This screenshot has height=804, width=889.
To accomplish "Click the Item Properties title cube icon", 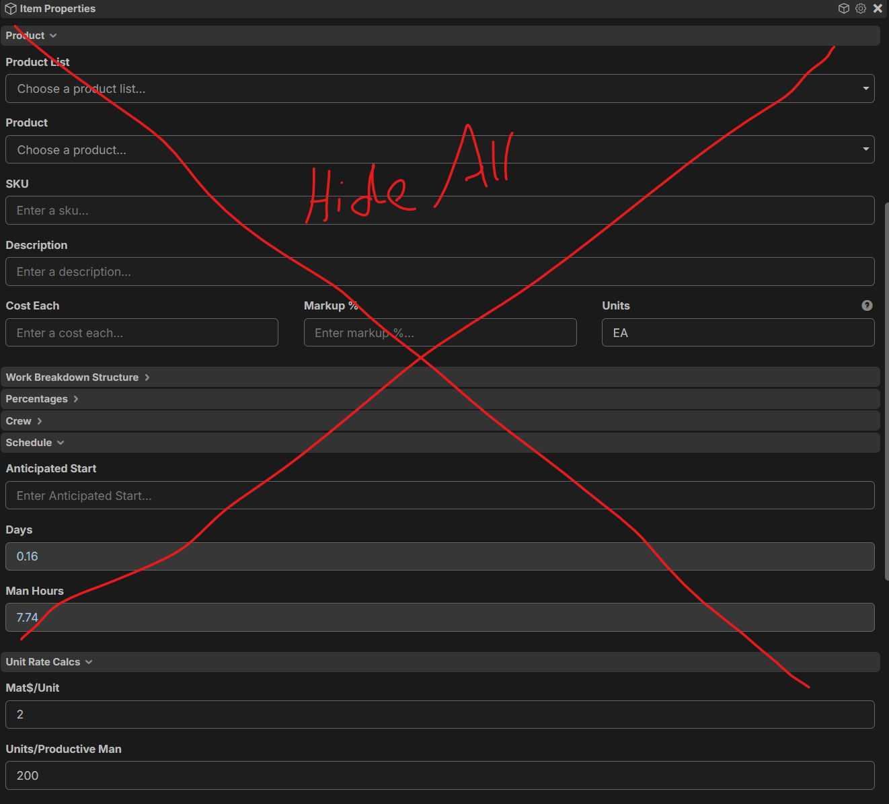I will [11, 9].
